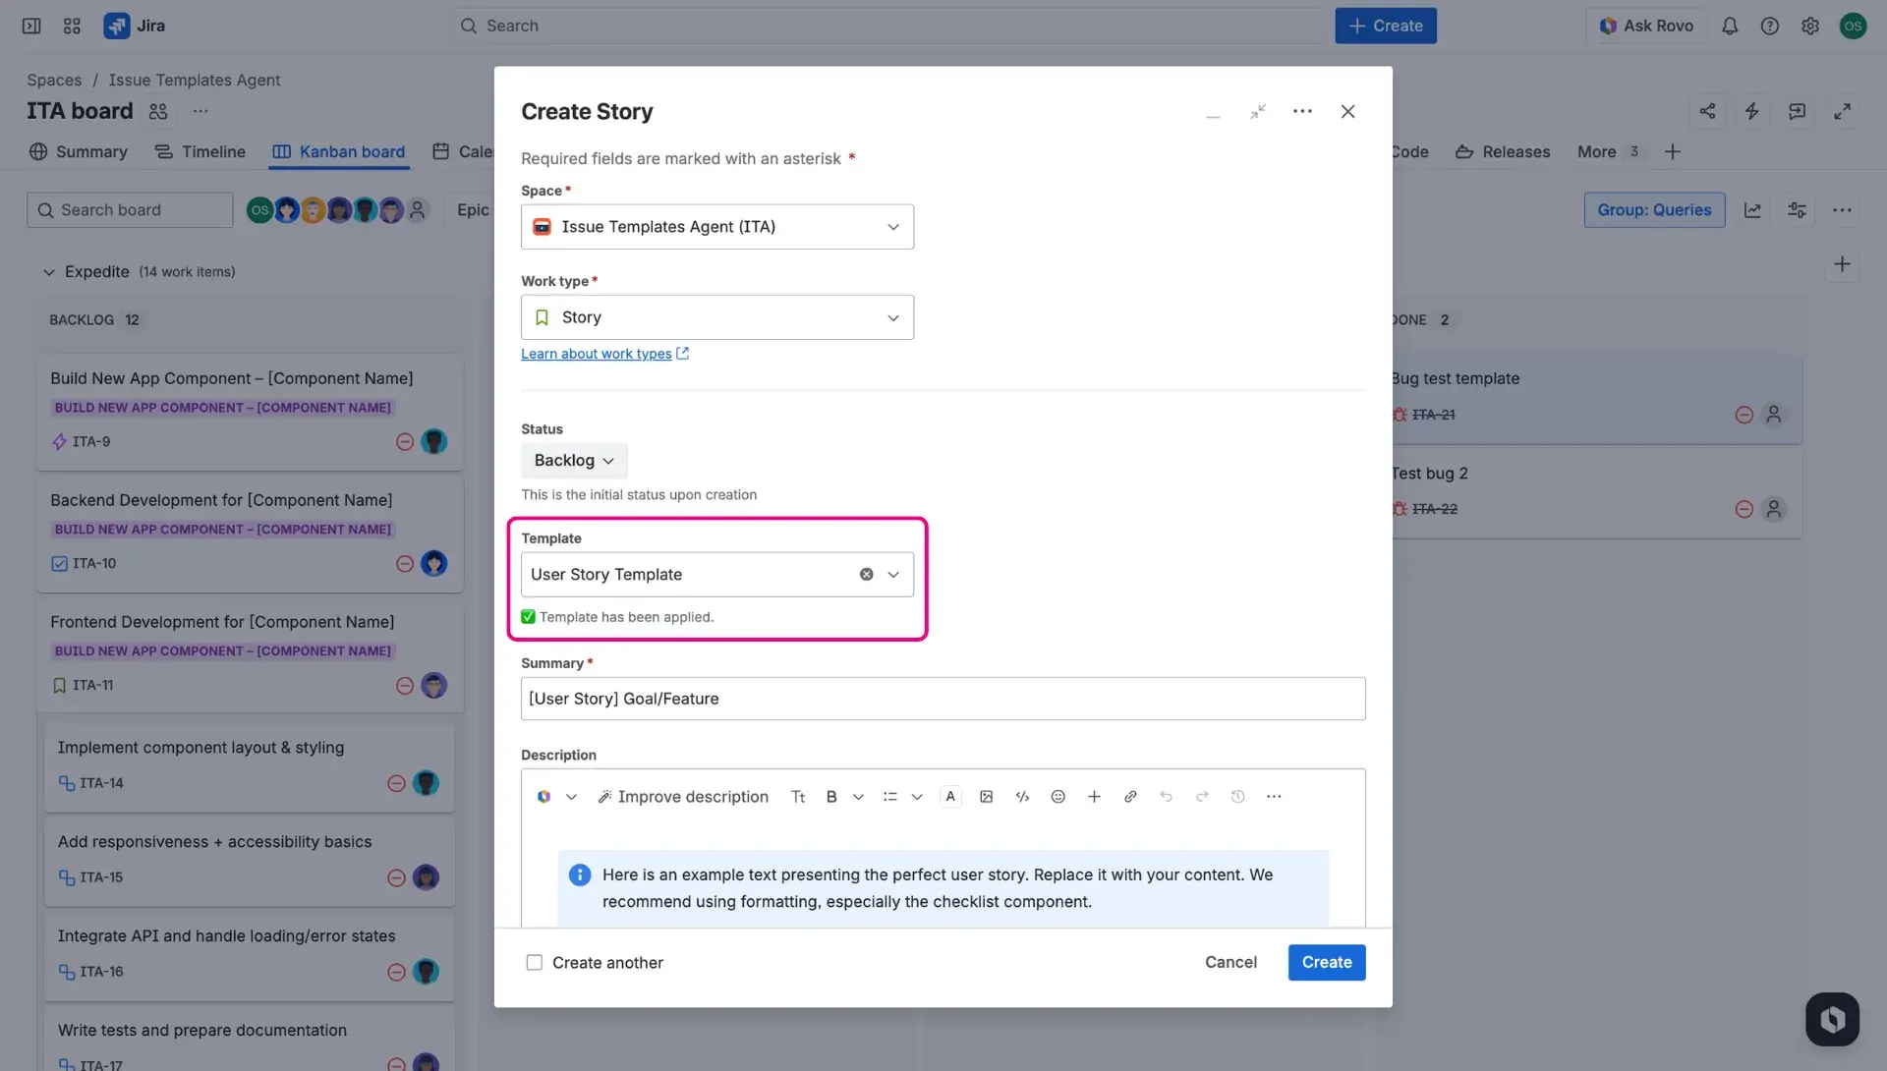The image size is (1887, 1071).
Task: Click the link icon in description toolbar
Action: [x=1130, y=796]
